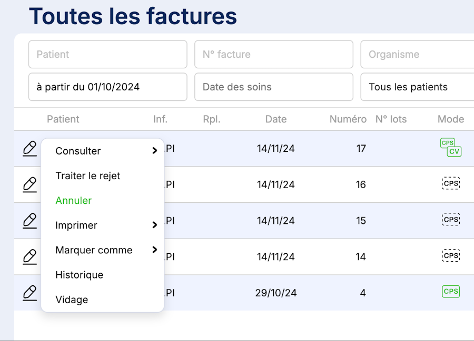Click the edit pencil icon for invoice 4

[30, 293]
